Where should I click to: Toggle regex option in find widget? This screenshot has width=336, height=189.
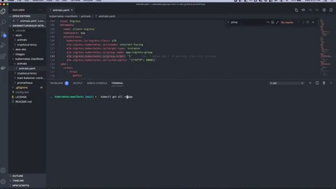pyautogui.click(x=277, y=22)
